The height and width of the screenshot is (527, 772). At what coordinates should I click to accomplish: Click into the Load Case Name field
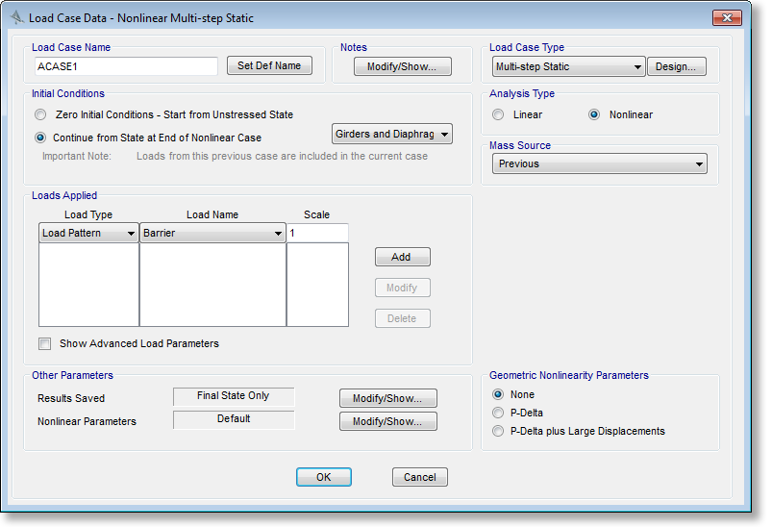[126, 66]
